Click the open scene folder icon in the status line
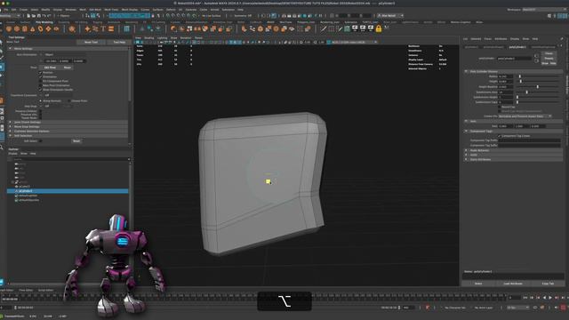Viewport: 569px width, 320px height. click(34, 16)
